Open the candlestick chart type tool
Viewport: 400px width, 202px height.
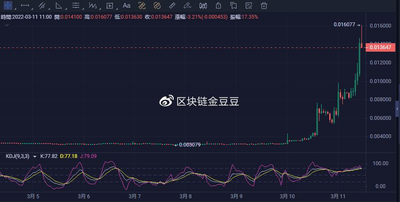click(203, 6)
